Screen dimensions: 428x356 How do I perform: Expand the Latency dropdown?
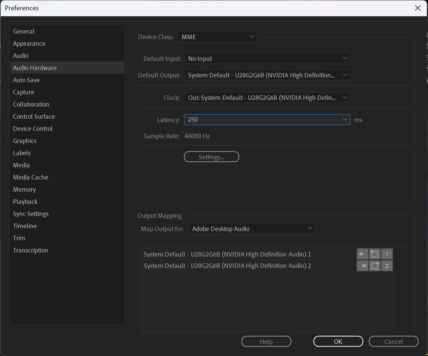pyautogui.click(x=345, y=119)
